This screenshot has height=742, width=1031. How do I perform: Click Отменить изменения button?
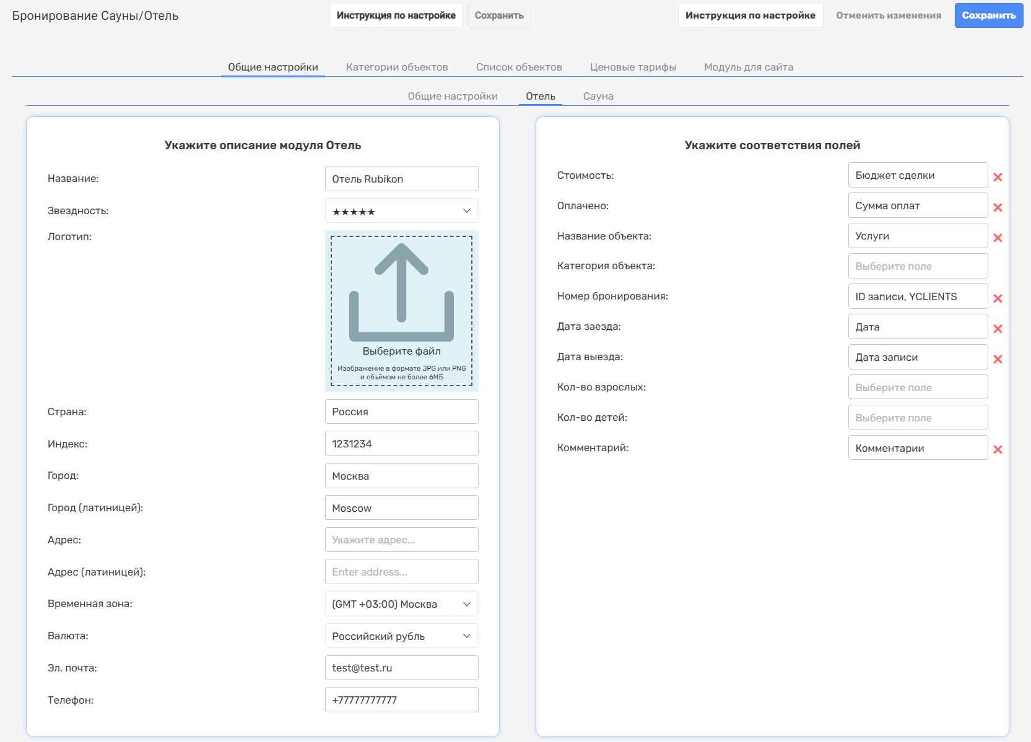[x=889, y=15]
